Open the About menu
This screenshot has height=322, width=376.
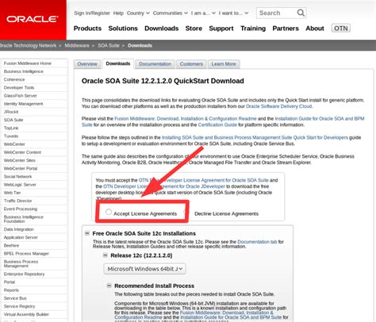[x=315, y=29]
